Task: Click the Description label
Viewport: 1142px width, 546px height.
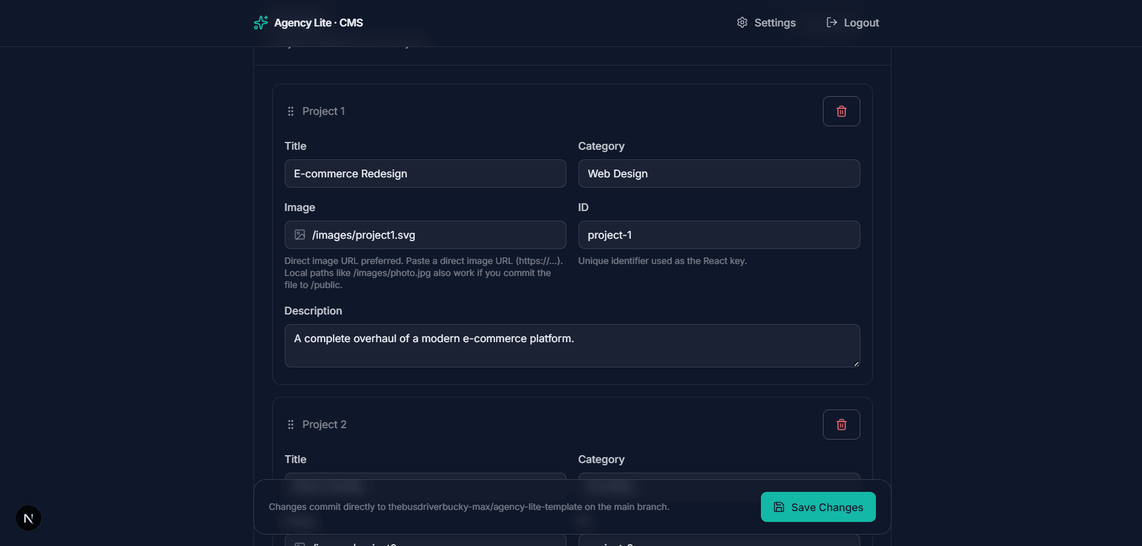Action: [x=313, y=311]
